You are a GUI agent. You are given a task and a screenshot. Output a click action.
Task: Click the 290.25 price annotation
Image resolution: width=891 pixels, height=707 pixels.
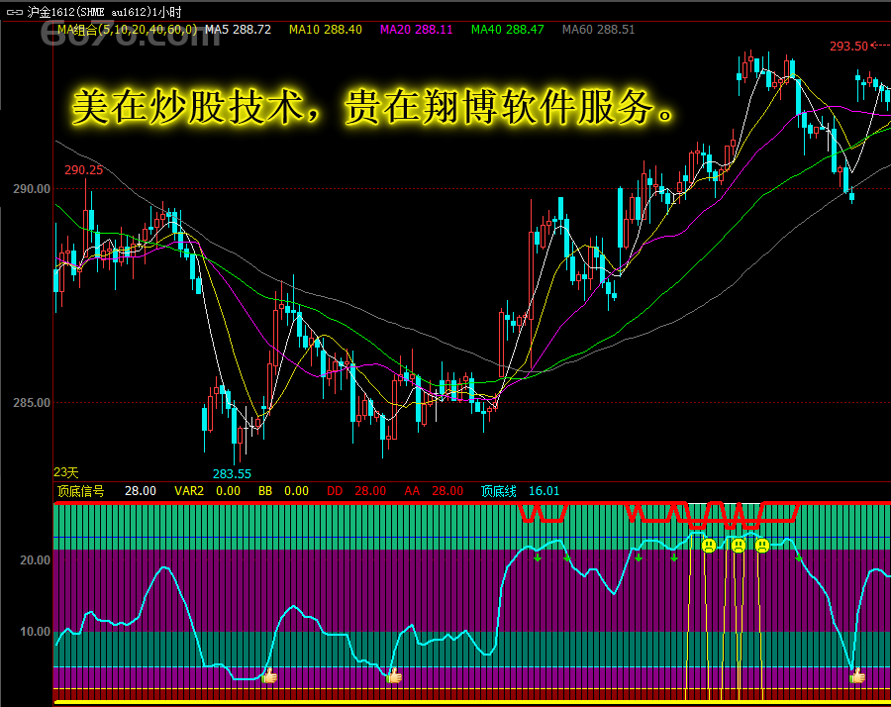point(83,170)
